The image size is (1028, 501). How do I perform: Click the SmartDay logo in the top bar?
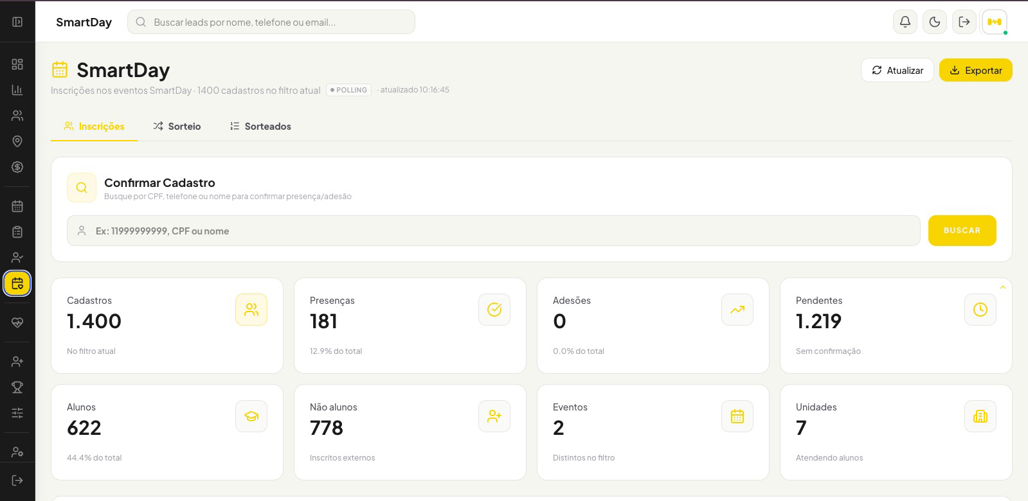click(x=84, y=22)
